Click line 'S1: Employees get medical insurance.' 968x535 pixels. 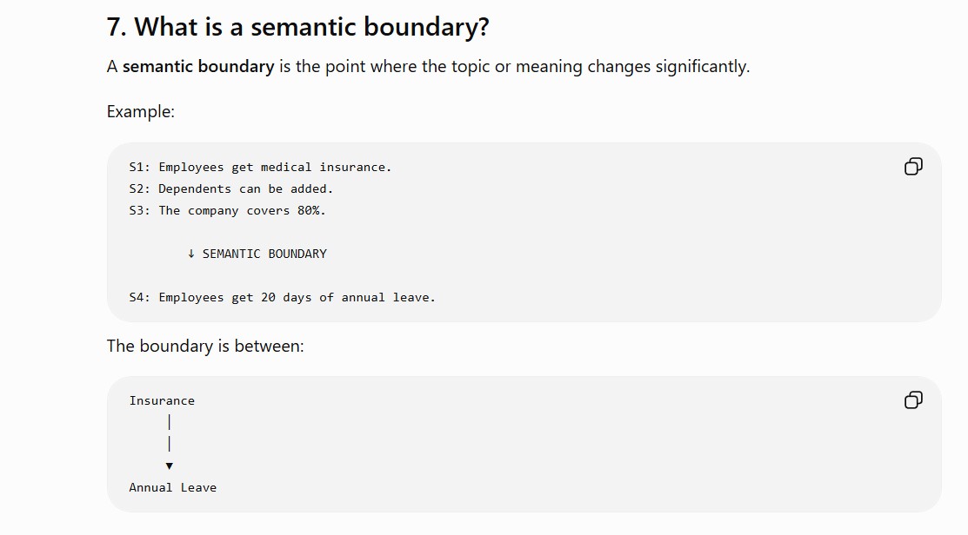coord(260,167)
